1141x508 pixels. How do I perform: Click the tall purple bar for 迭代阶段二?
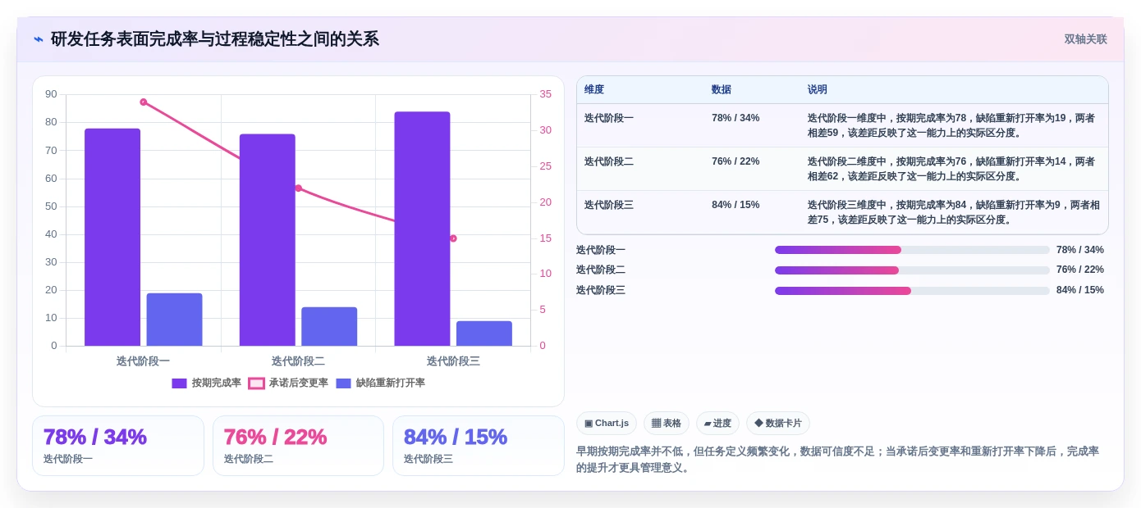[268, 240]
